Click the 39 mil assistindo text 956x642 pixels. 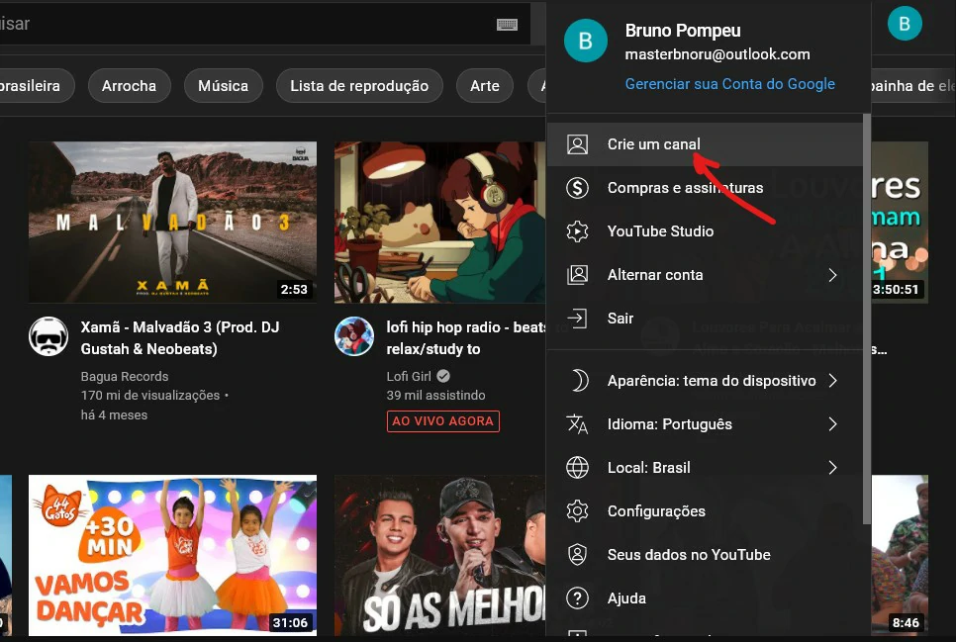click(435, 395)
